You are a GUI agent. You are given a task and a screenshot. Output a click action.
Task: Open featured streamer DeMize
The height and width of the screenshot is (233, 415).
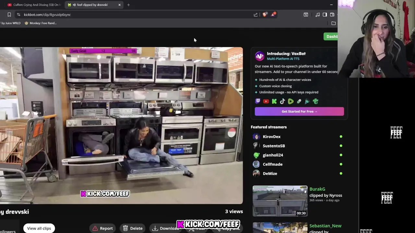click(x=270, y=173)
